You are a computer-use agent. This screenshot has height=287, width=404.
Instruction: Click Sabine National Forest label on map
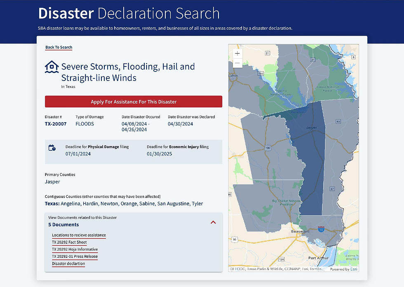(x=327, y=89)
